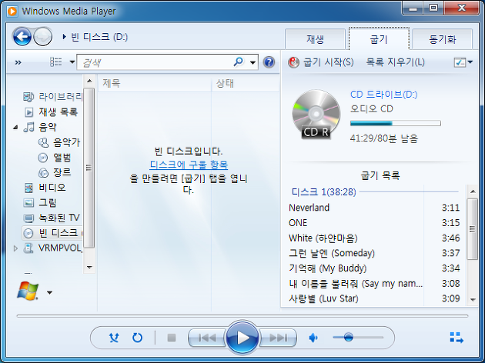This screenshot has width=485, height=363.
Task: Click the 디스크 1(38:28) group header
Action: pyautogui.click(x=324, y=192)
